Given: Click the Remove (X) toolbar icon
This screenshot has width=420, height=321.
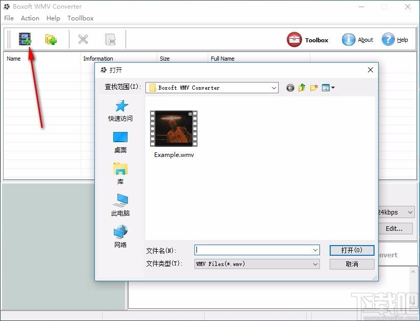Looking at the screenshot, I should tap(83, 39).
